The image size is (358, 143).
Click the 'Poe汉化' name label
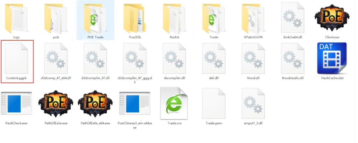[x=135, y=37]
